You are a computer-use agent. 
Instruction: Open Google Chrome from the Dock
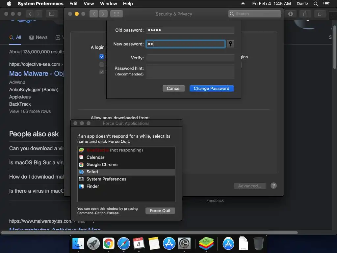[109, 243]
